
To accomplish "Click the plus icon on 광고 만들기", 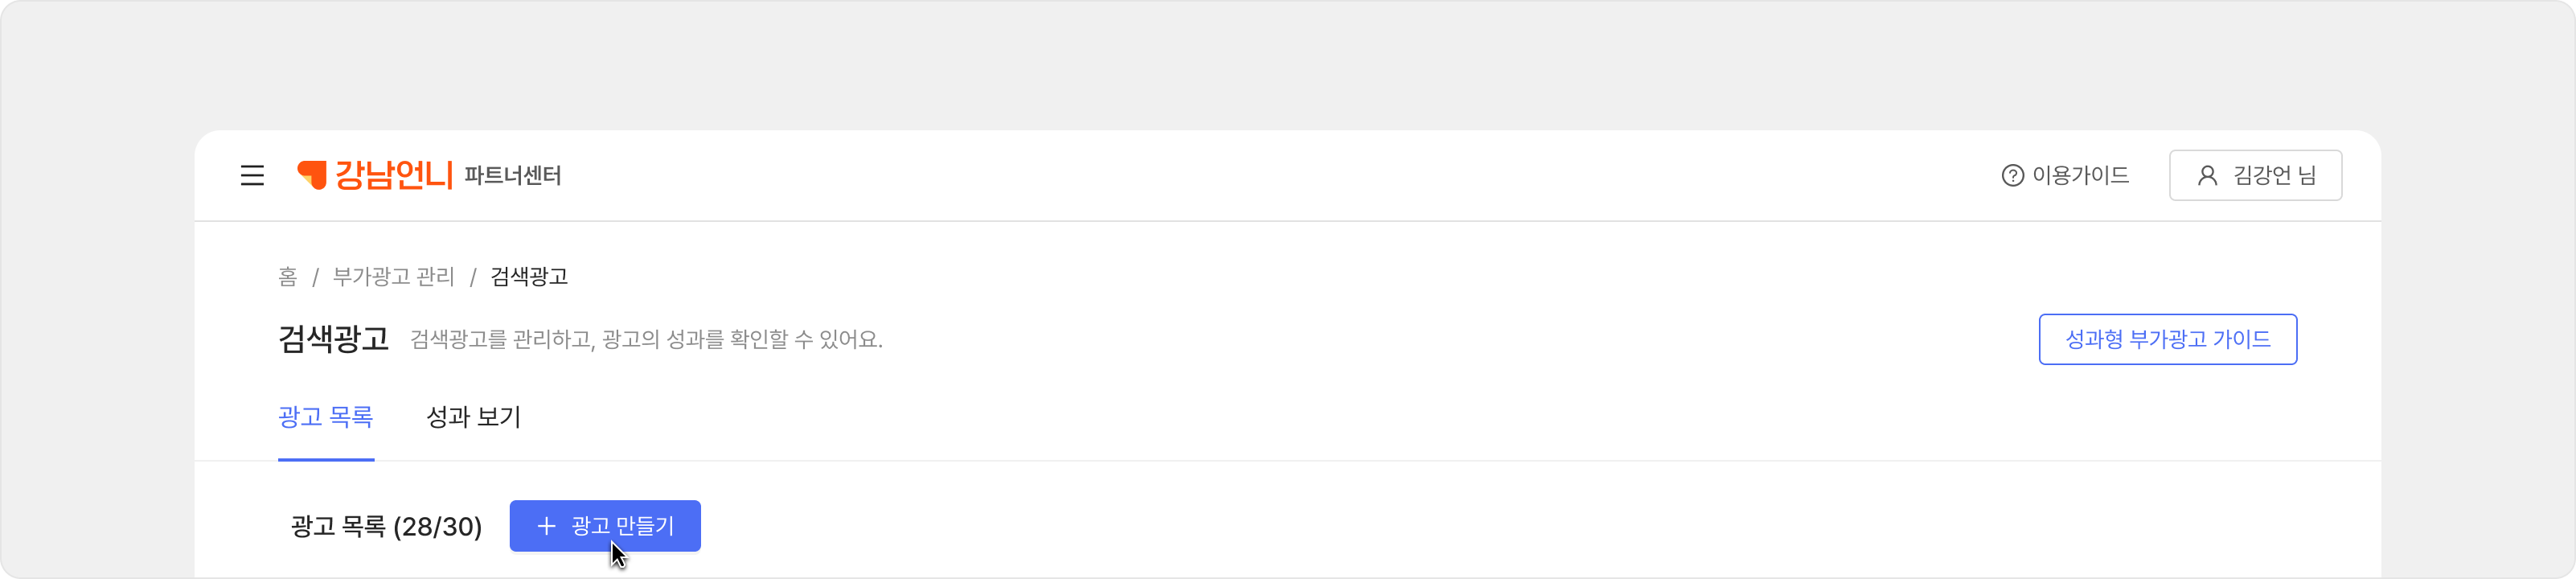I will pos(546,526).
